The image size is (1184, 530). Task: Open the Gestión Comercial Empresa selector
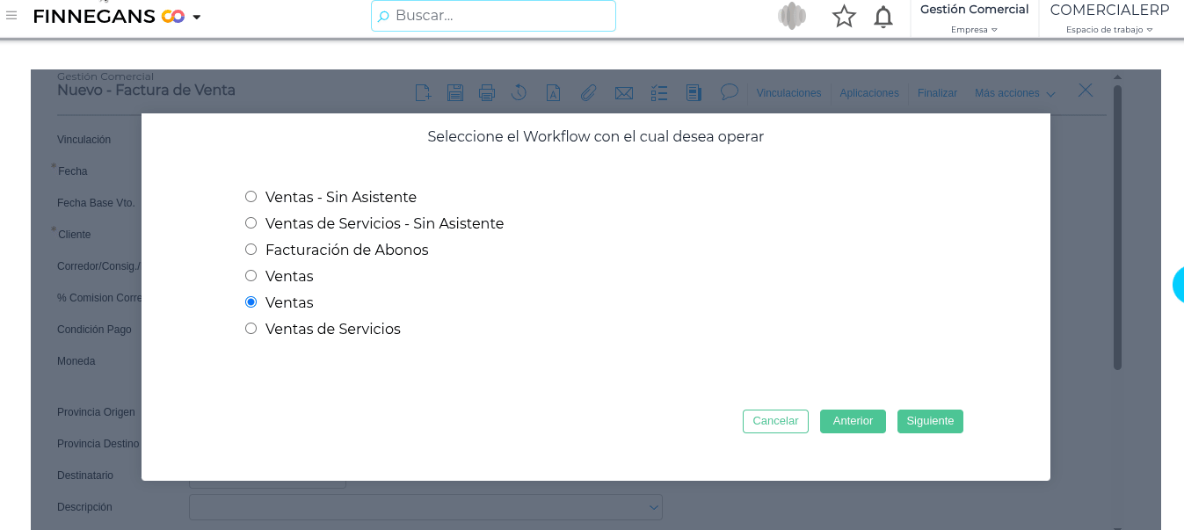974,18
